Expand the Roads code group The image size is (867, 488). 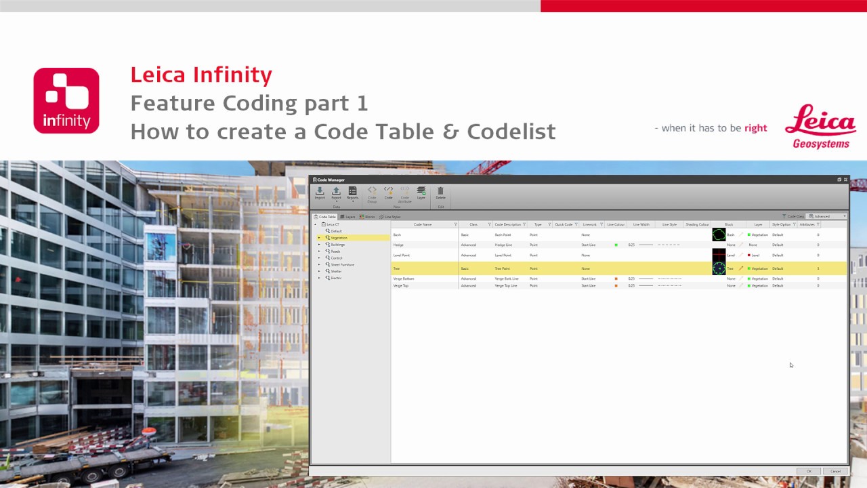point(319,251)
